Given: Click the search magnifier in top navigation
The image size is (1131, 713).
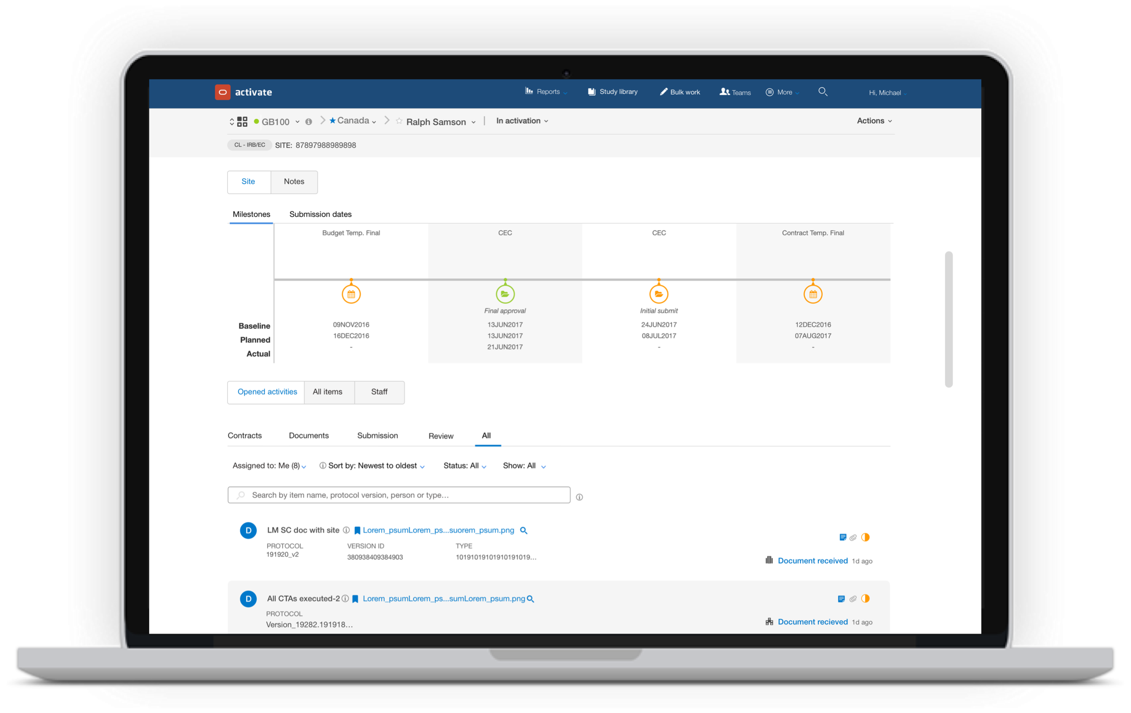Looking at the screenshot, I should pos(823,92).
